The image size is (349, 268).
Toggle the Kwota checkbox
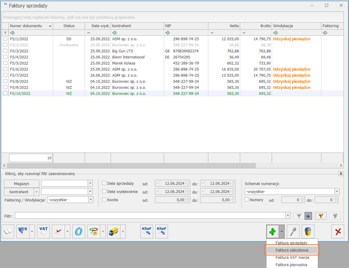[104, 200]
